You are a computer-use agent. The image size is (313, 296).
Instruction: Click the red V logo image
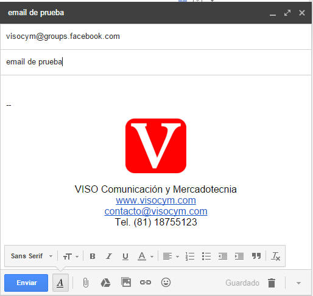156,146
